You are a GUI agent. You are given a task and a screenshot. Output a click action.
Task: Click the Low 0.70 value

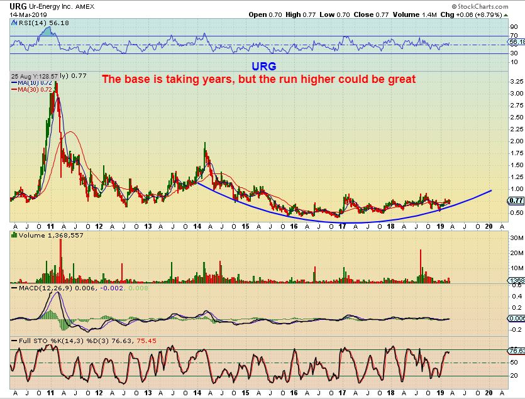click(x=334, y=14)
